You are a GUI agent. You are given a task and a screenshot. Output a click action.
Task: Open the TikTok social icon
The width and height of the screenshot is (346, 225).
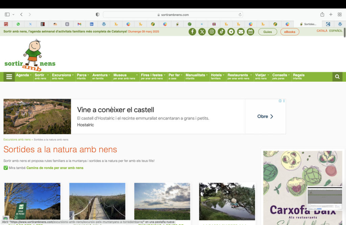point(221,32)
